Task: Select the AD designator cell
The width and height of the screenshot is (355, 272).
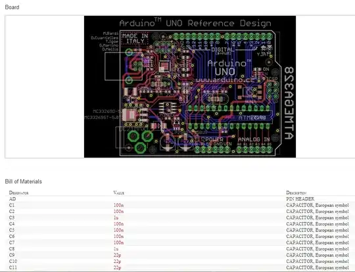Action: [x=12, y=199]
